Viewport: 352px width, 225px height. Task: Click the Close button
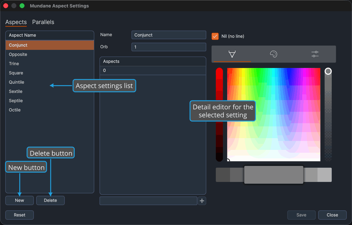[332, 215]
